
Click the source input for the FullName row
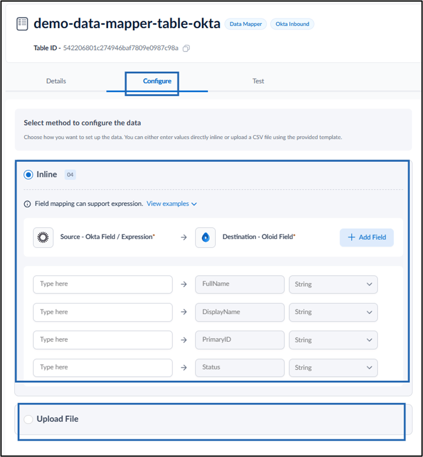tap(103, 284)
